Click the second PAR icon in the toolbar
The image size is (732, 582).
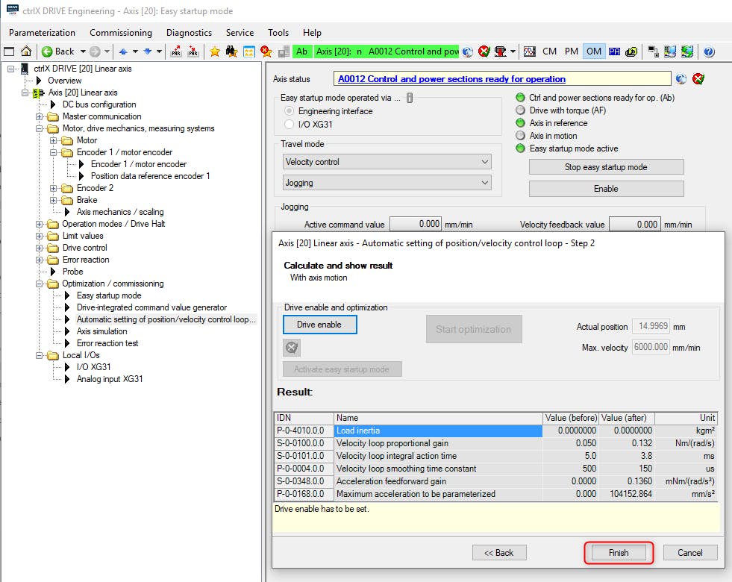pyautogui.click(x=193, y=51)
